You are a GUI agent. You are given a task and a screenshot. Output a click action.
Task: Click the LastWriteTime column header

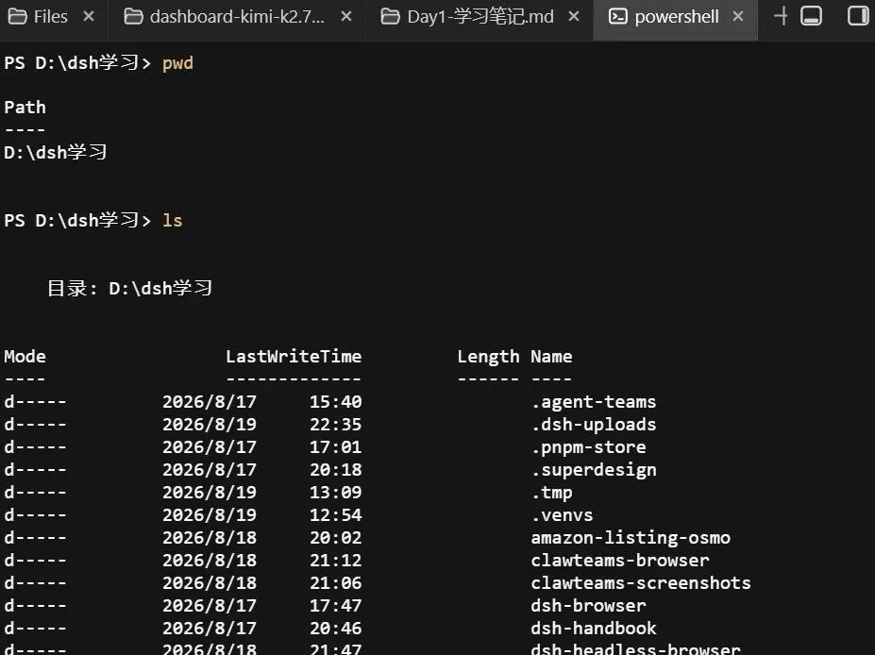tap(294, 357)
